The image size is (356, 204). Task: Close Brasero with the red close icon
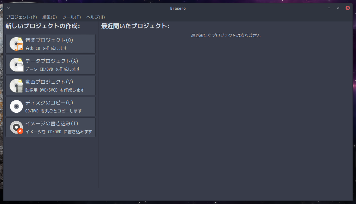tap(347, 8)
